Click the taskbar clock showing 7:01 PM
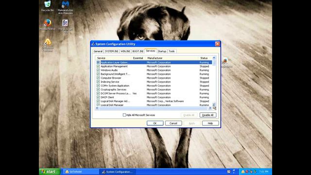 pyautogui.click(x=263, y=172)
